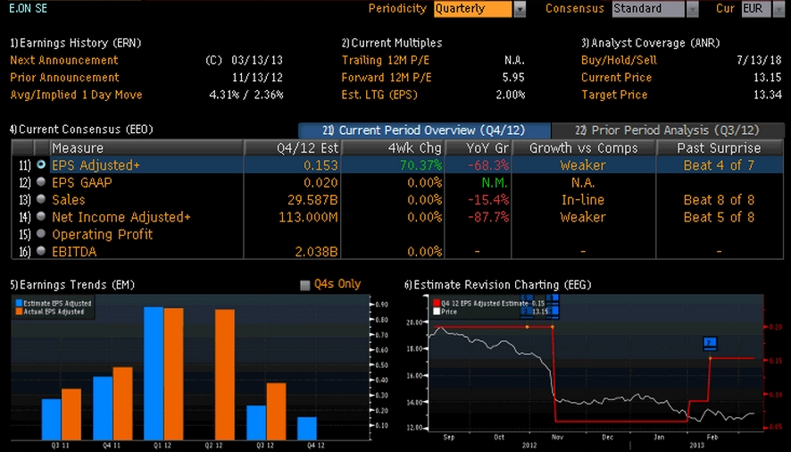Open the Periodicity Quarterly dropdown

pyautogui.click(x=472, y=9)
